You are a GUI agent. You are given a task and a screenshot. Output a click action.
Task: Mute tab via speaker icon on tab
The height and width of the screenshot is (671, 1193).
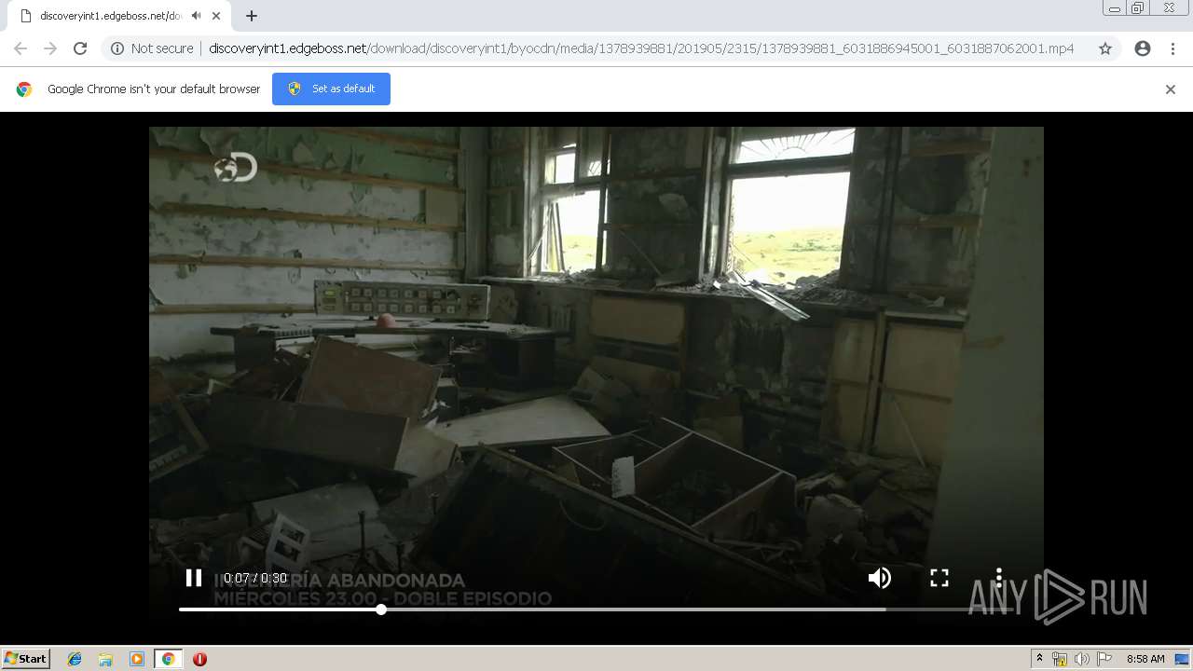click(x=196, y=16)
